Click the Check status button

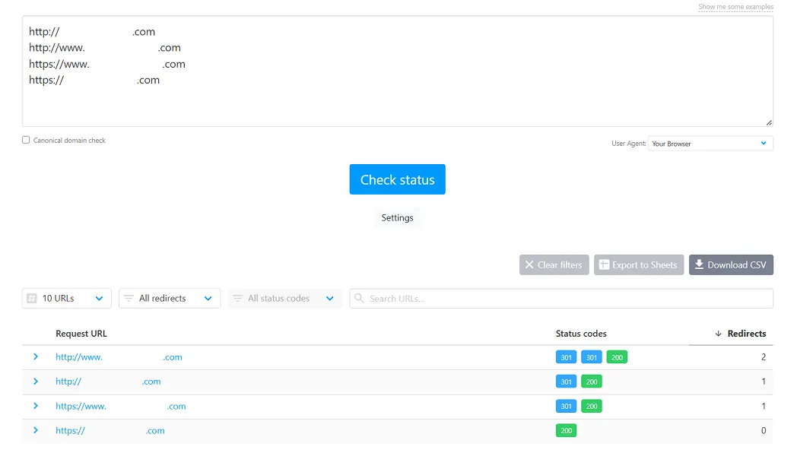click(x=397, y=179)
